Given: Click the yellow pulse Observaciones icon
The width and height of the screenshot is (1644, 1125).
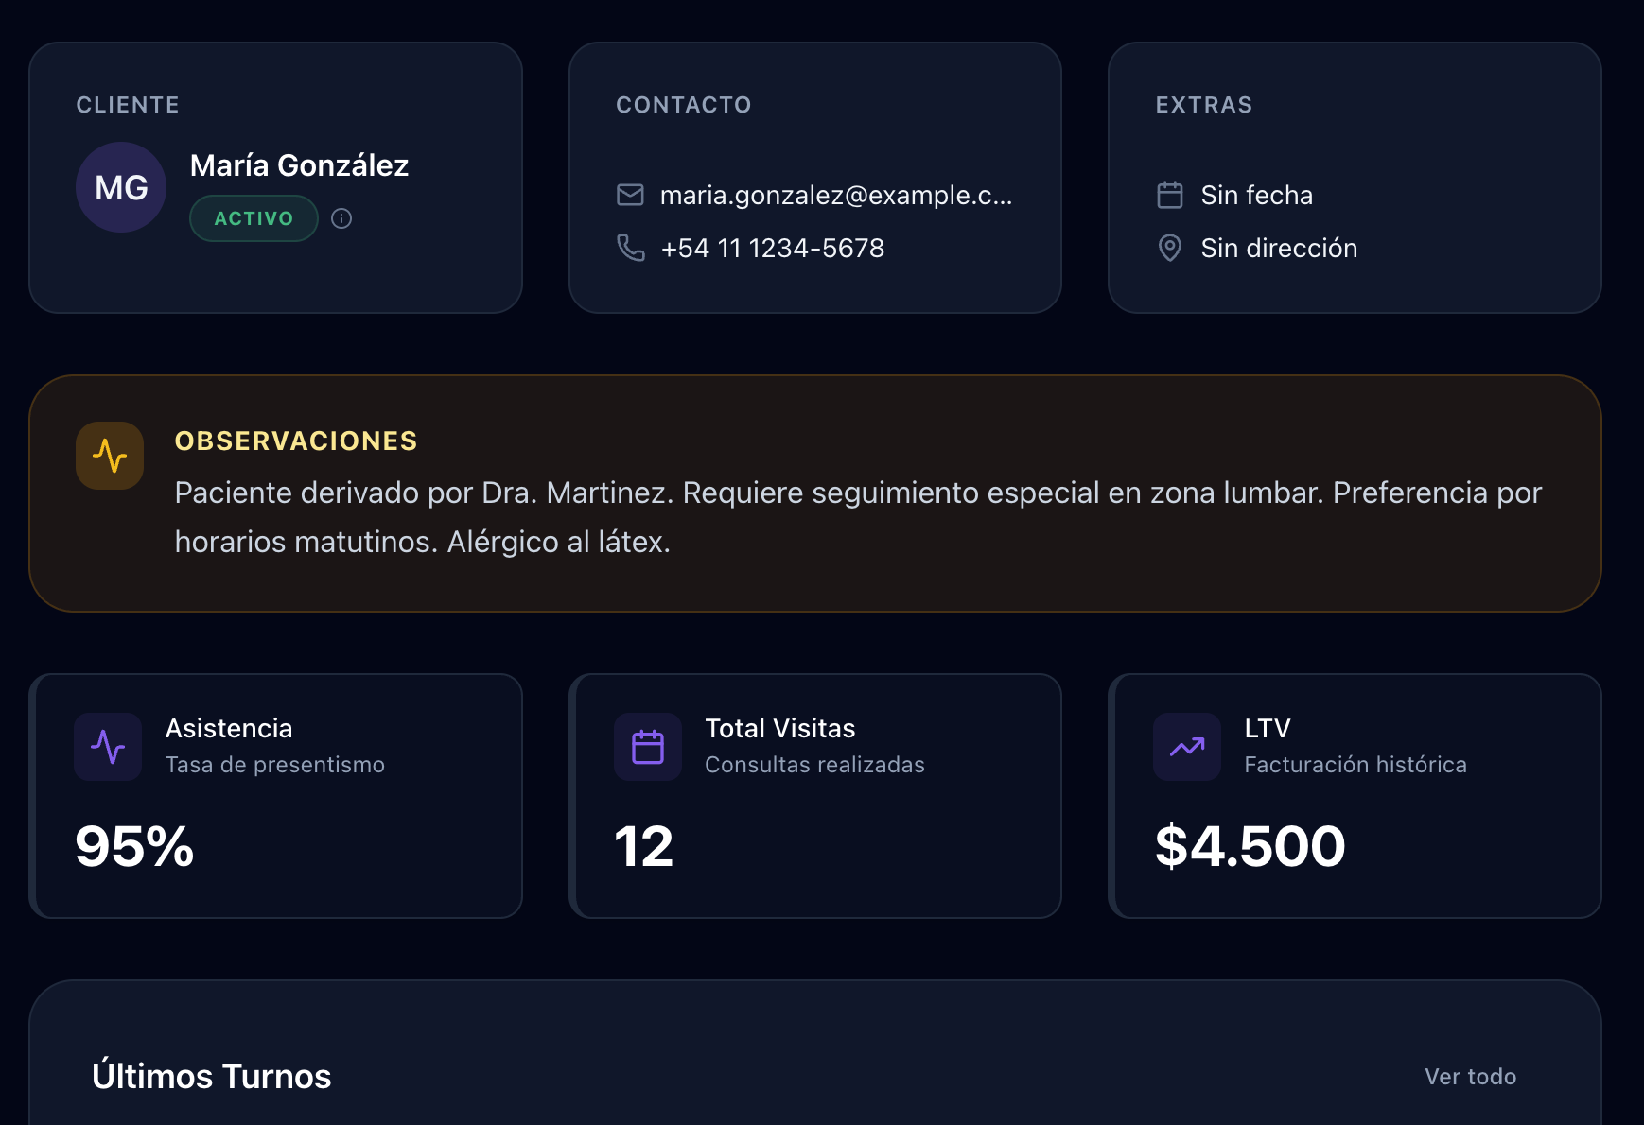Looking at the screenshot, I should point(110,456).
